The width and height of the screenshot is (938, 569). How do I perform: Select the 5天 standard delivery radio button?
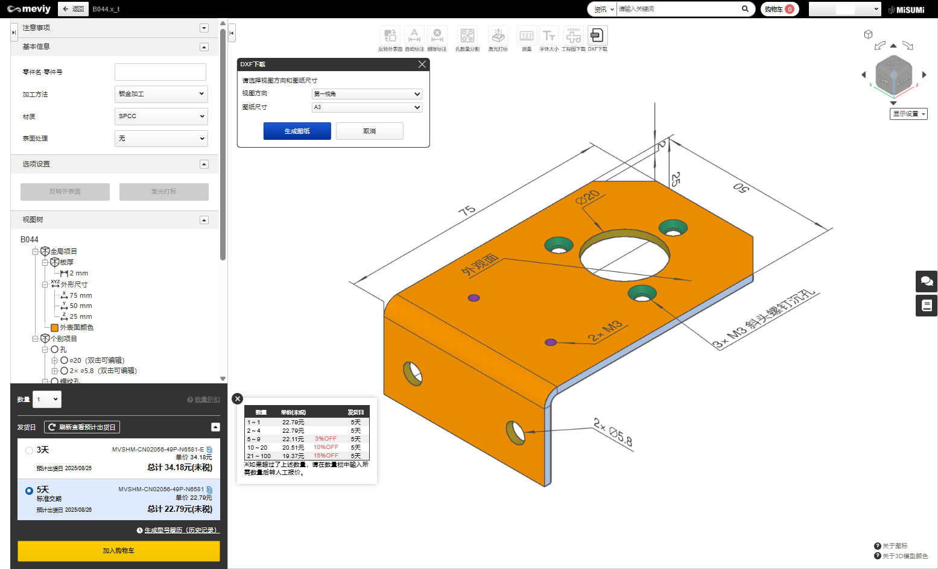point(29,491)
